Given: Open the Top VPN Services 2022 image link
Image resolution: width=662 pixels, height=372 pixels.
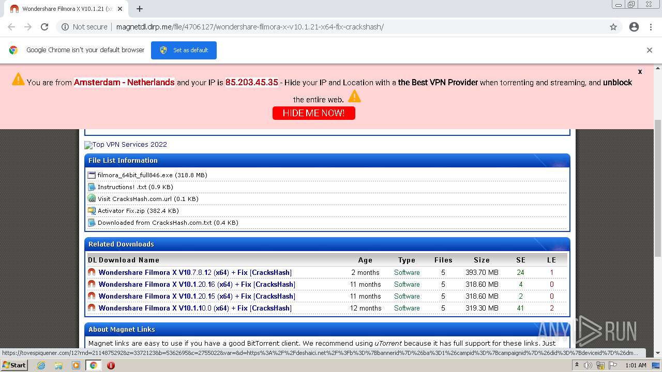Looking at the screenshot, I should 126,145.
